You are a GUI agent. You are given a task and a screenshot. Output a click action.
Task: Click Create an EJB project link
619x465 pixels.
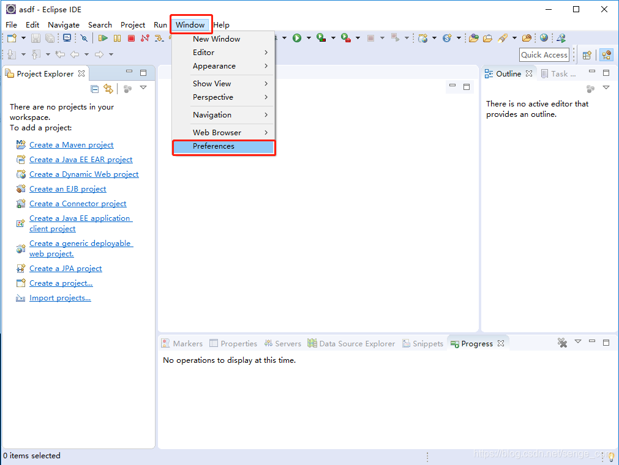(68, 189)
